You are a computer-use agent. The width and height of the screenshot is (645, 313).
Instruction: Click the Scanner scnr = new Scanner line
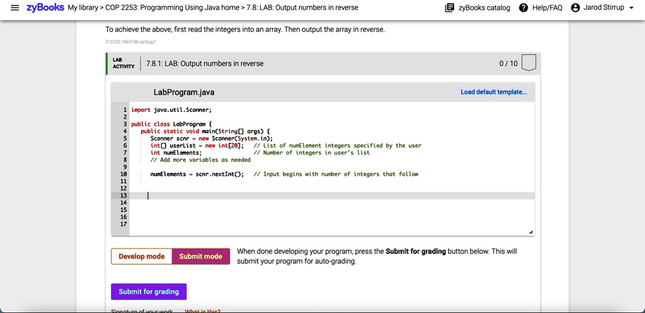coord(212,138)
